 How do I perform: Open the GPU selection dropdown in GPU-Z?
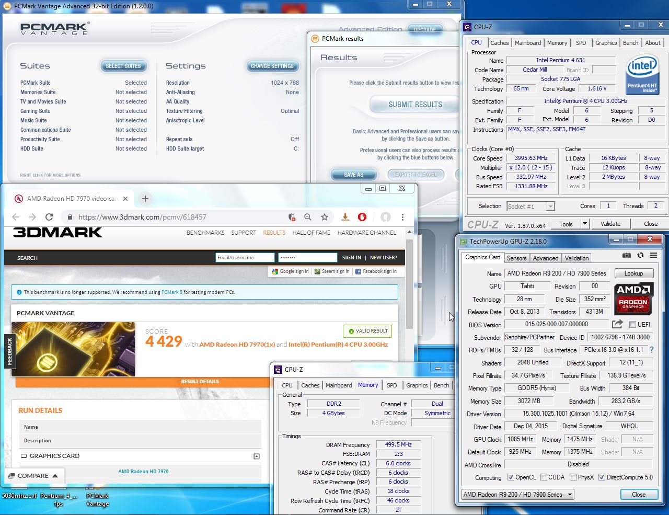[517, 494]
